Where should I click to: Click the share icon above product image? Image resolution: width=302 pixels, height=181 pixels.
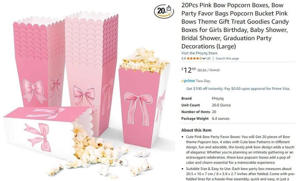tap(169, 8)
